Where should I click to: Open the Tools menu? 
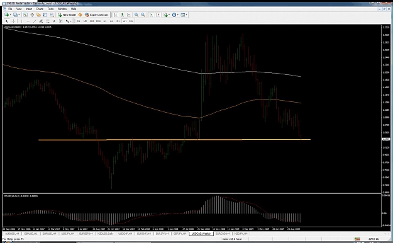coord(50,9)
